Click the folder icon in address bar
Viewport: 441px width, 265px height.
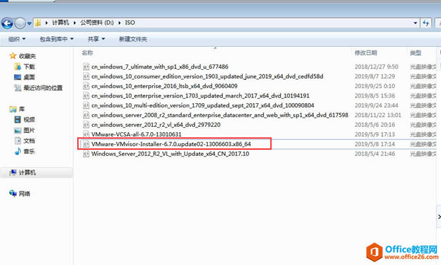38,23
